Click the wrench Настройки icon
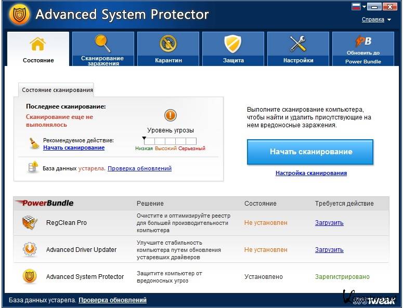403x308 pixels. point(298,44)
